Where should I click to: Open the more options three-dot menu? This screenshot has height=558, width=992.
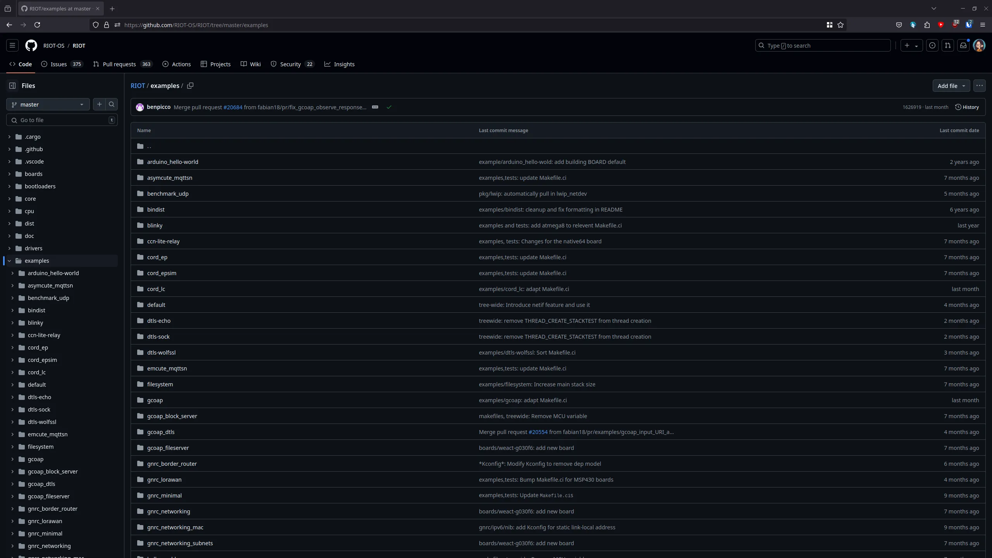point(980,86)
